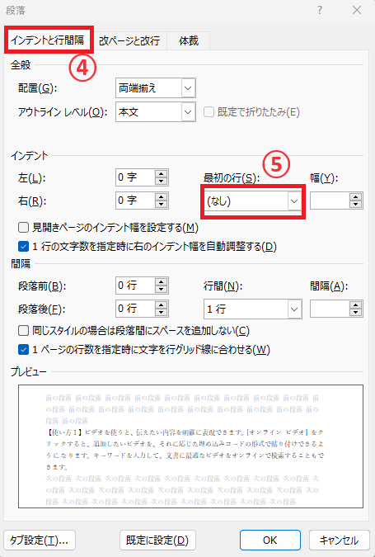Image resolution: width=375 pixels, height=557 pixels.
Task: Decrease the 段落前 spacing value
Action: pyautogui.click(x=161, y=290)
